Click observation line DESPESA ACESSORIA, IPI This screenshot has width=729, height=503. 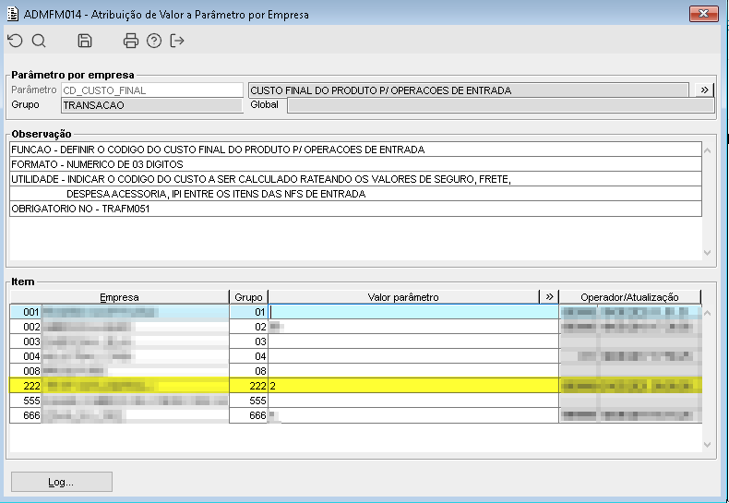355,194
